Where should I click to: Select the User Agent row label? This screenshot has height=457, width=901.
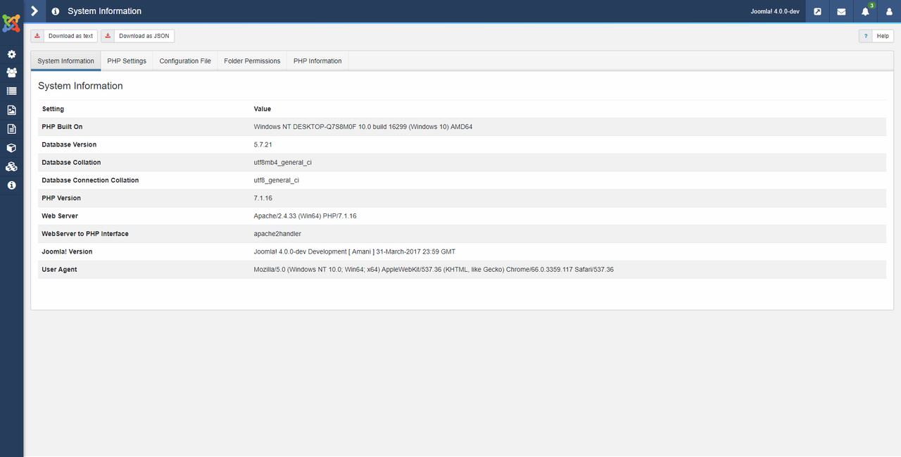(x=59, y=270)
